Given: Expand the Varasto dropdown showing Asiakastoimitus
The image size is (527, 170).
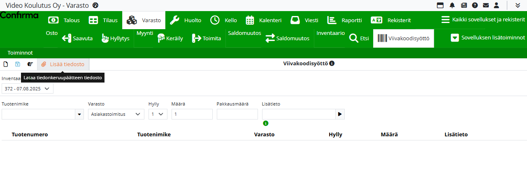Looking at the screenshot, I should [x=116, y=114].
